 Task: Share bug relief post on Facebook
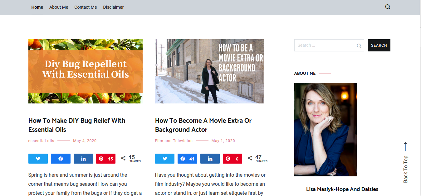(x=61, y=159)
